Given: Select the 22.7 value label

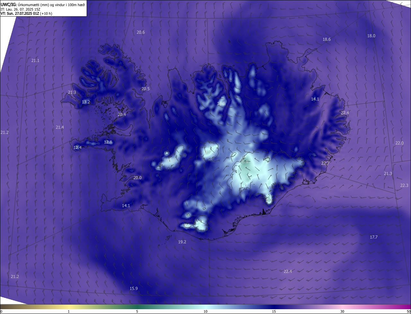Looking at the screenshot, I should point(325,163).
